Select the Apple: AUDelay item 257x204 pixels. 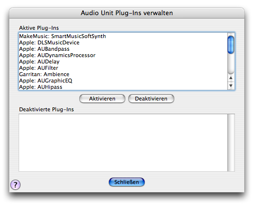(x=123, y=61)
